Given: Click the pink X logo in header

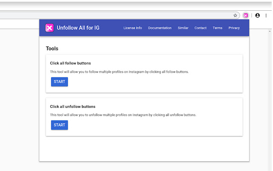Looking at the screenshot, I should point(49,28).
